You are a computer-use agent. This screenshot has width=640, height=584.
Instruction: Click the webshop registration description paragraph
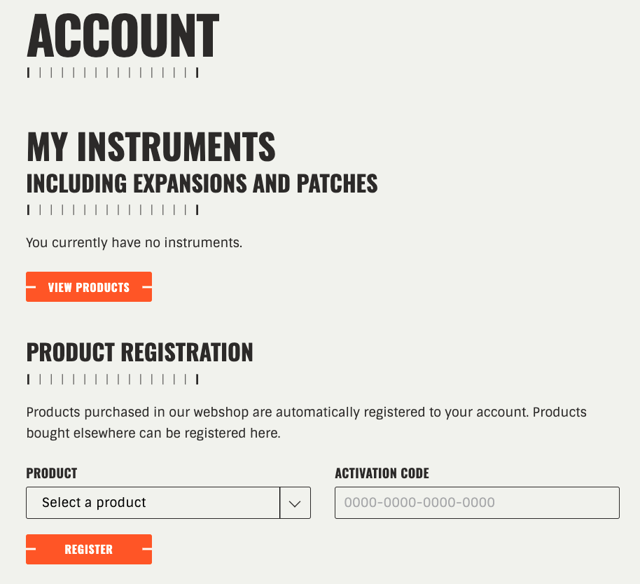(306, 422)
